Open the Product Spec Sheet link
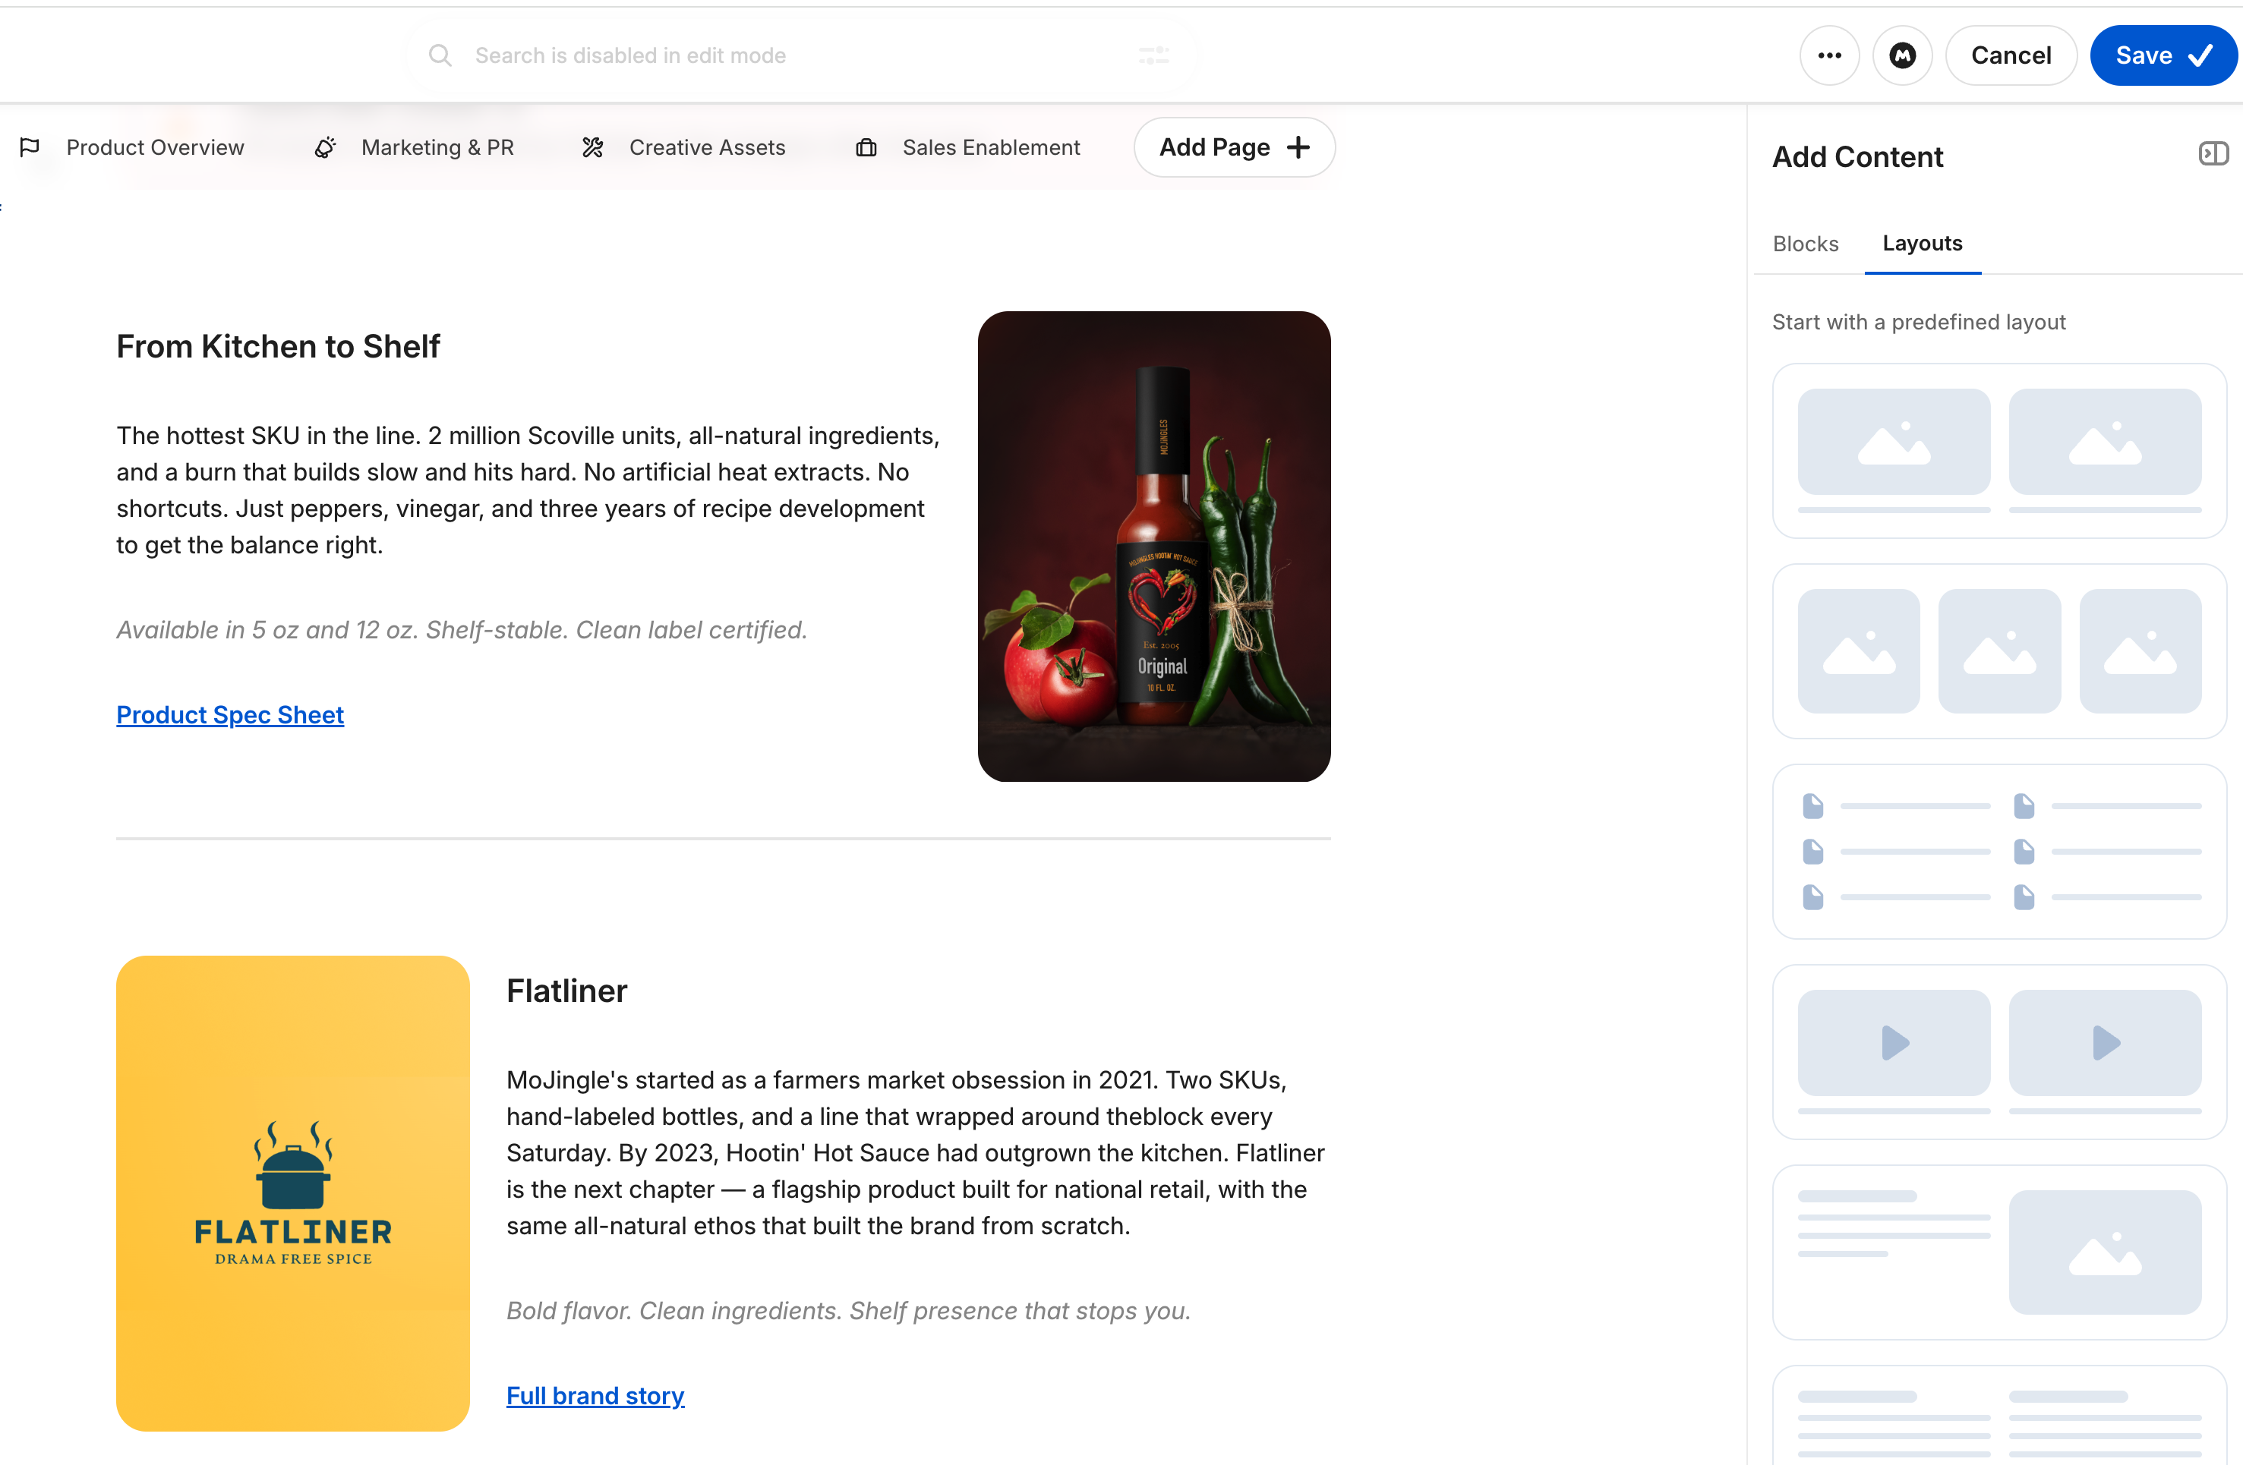The width and height of the screenshot is (2243, 1465). point(230,715)
